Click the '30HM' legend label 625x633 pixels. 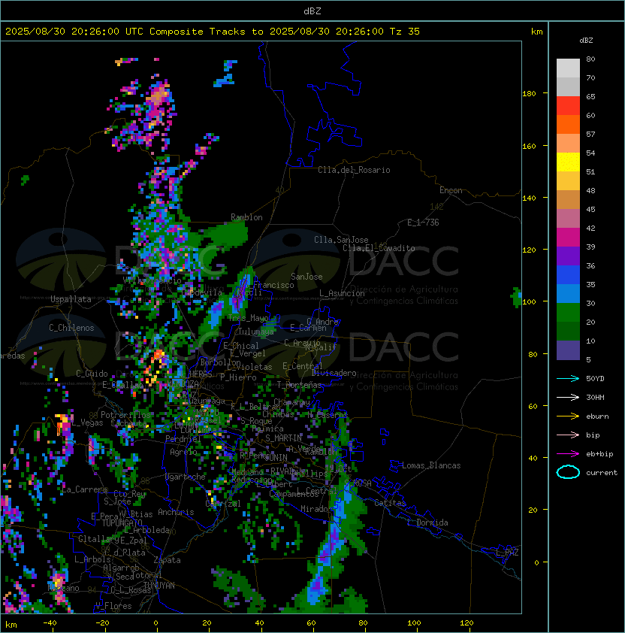click(x=595, y=397)
